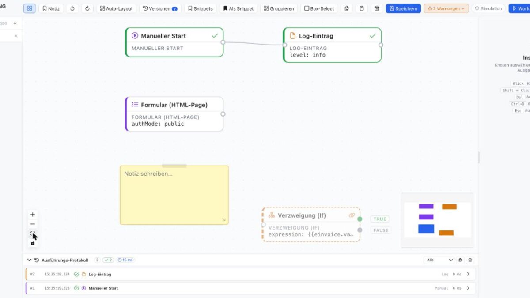Click the Log-Eintrag input connector
The width and height of the screenshot is (530, 298).
point(284,45)
